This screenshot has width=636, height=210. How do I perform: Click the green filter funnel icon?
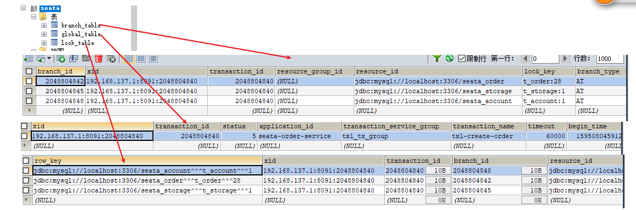(x=436, y=58)
